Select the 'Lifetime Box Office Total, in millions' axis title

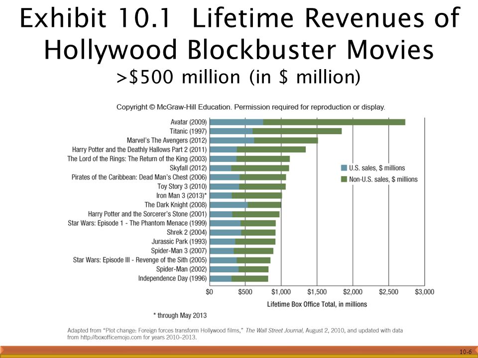click(317, 304)
